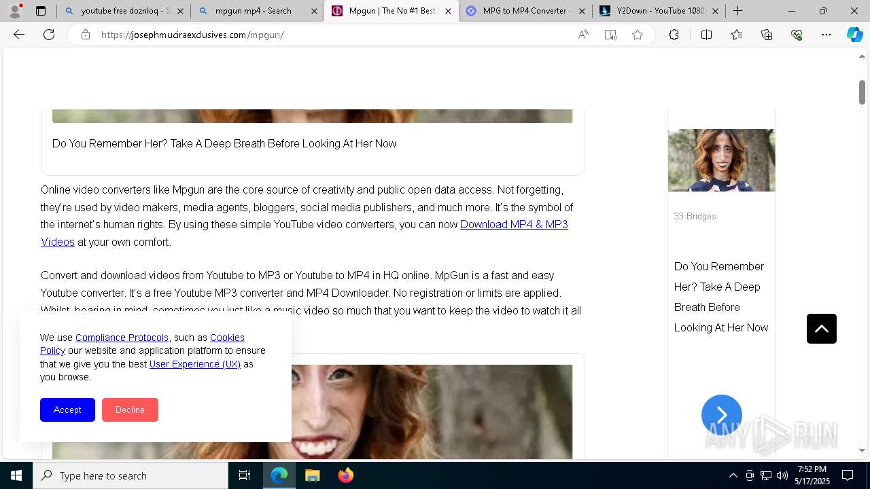The width and height of the screenshot is (870, 489).
Task: Close the MPG to MP4 Converter tab
Action: (x=582, y=11)
